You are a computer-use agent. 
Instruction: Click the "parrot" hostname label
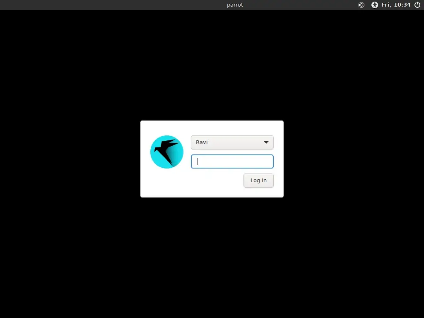[235, 5]
